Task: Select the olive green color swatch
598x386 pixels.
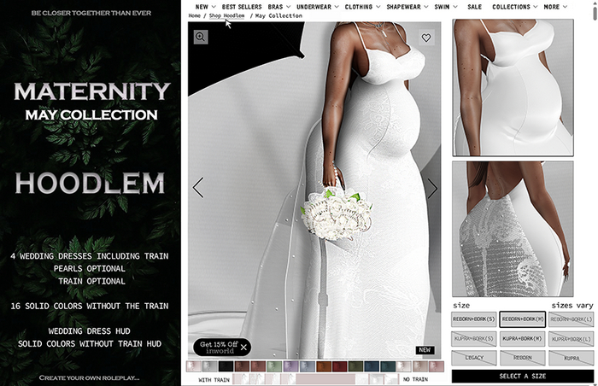Action: tap(355, 366)
